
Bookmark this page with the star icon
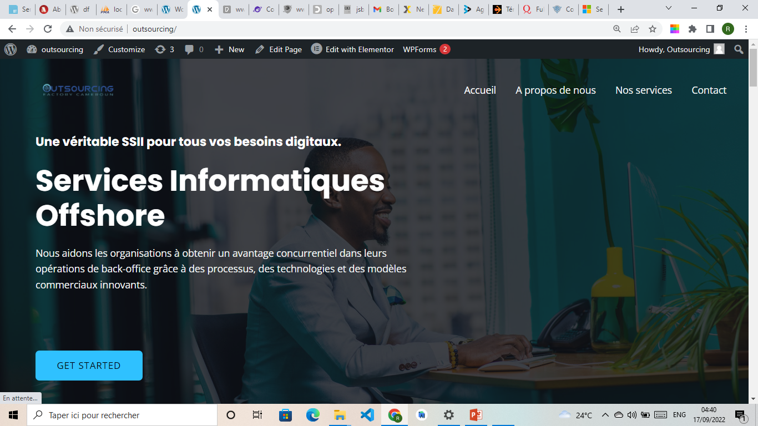click(x=653, y=29)
